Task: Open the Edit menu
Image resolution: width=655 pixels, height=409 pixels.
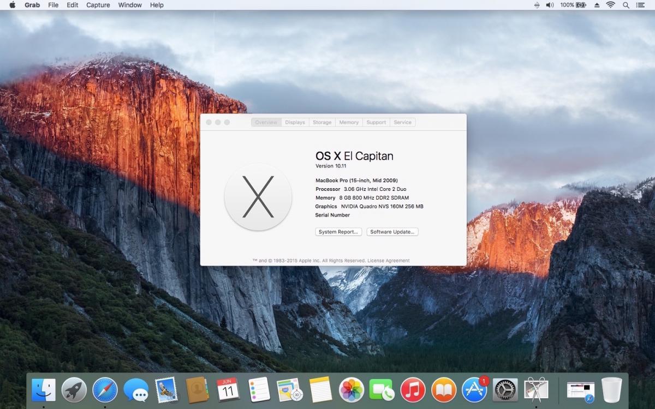Action: [73, 5]
